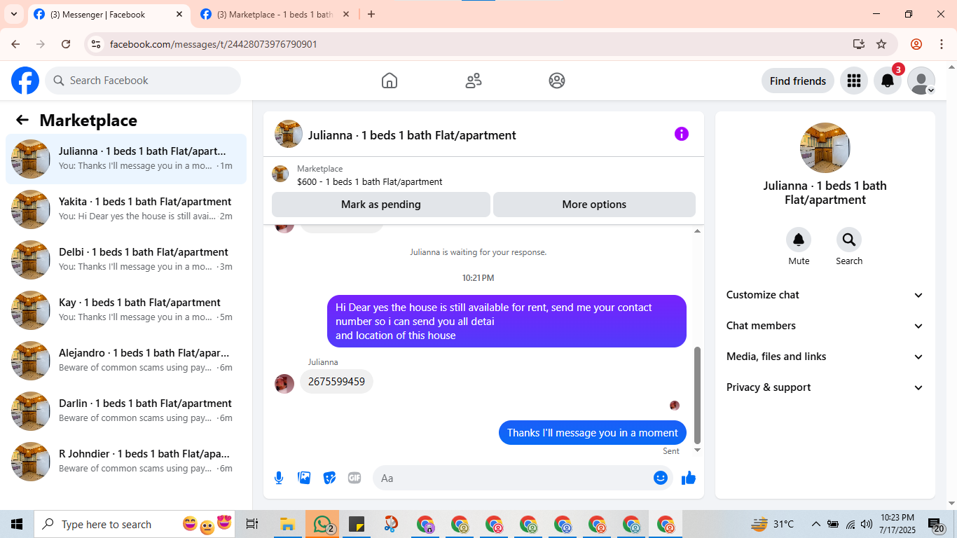957x538 pixels.
Task: Choose a sticker with the sticker icon
Action: point(329,478)
